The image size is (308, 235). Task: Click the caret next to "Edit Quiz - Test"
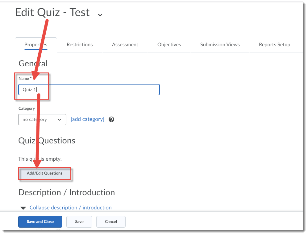pyautogui.click(x=100, y=14)
